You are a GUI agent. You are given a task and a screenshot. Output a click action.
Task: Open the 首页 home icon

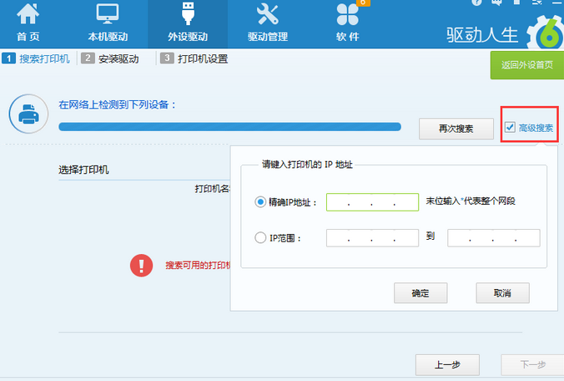28,15
